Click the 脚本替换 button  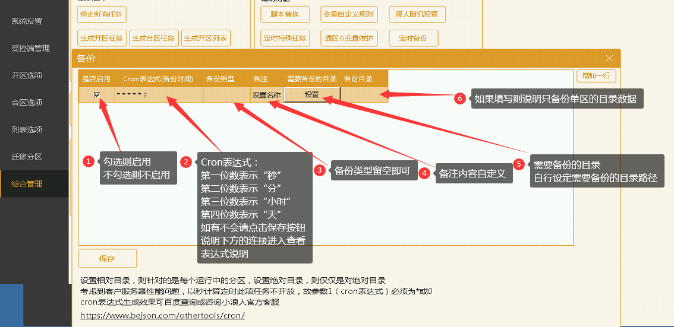coord(284,14)
